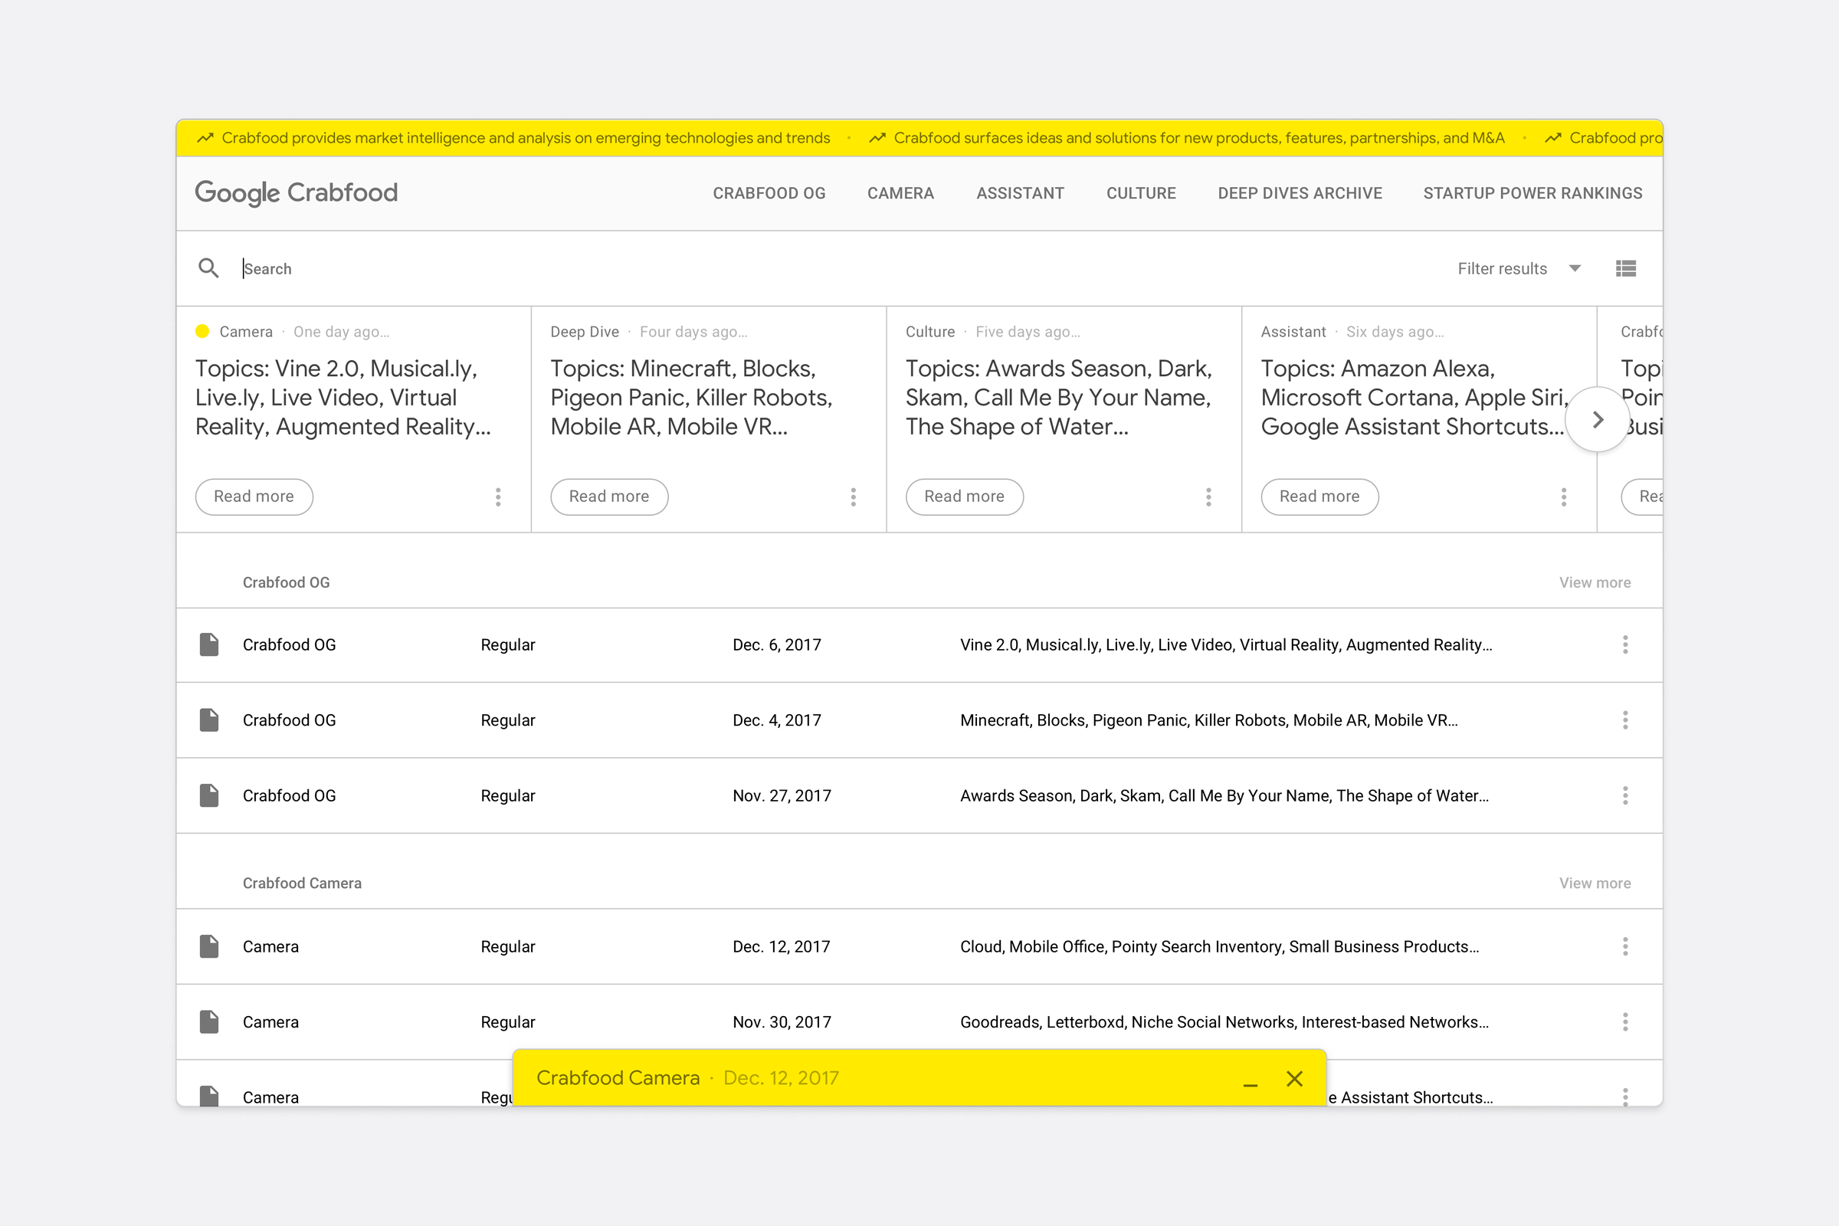Click trending icon before 'Crabfood surfaces ideas'
1839x1226 pixels.
point(877,138)
